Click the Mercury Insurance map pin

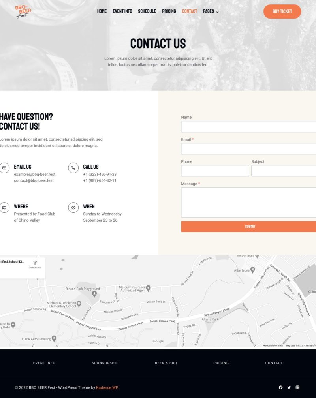(x=149, y=288)
